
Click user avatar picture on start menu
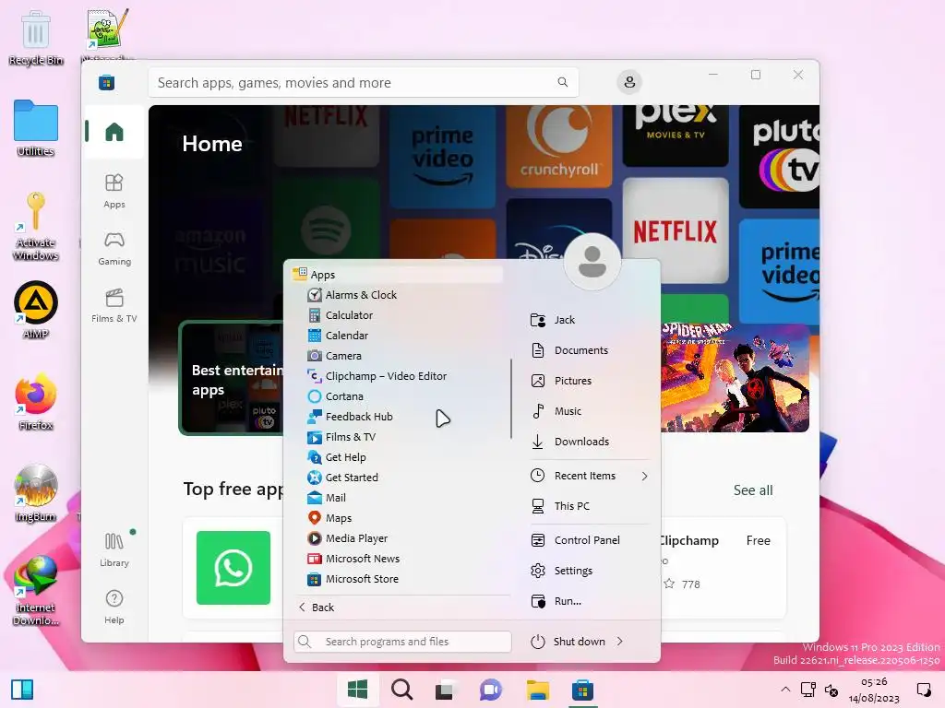(x=592, y=262)
